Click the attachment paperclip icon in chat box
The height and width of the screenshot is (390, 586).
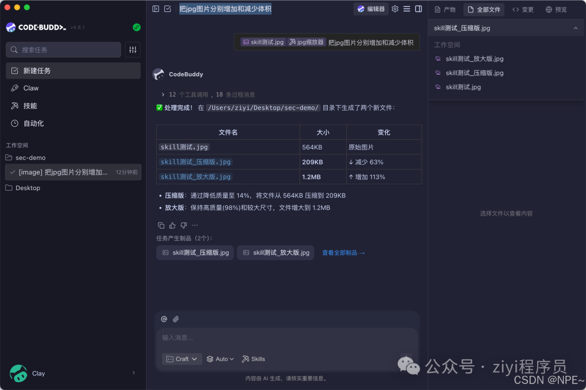click(x=176, y=319)
